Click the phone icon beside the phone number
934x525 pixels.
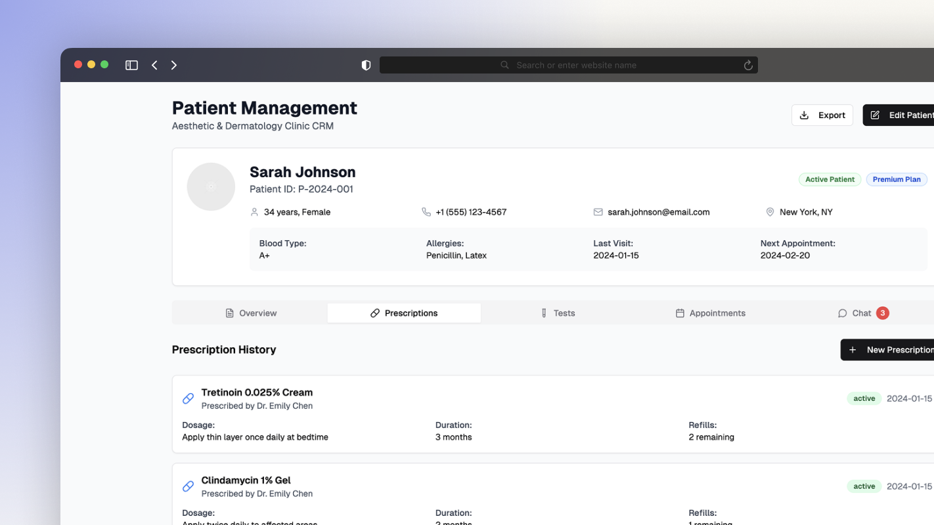(426, 212)
